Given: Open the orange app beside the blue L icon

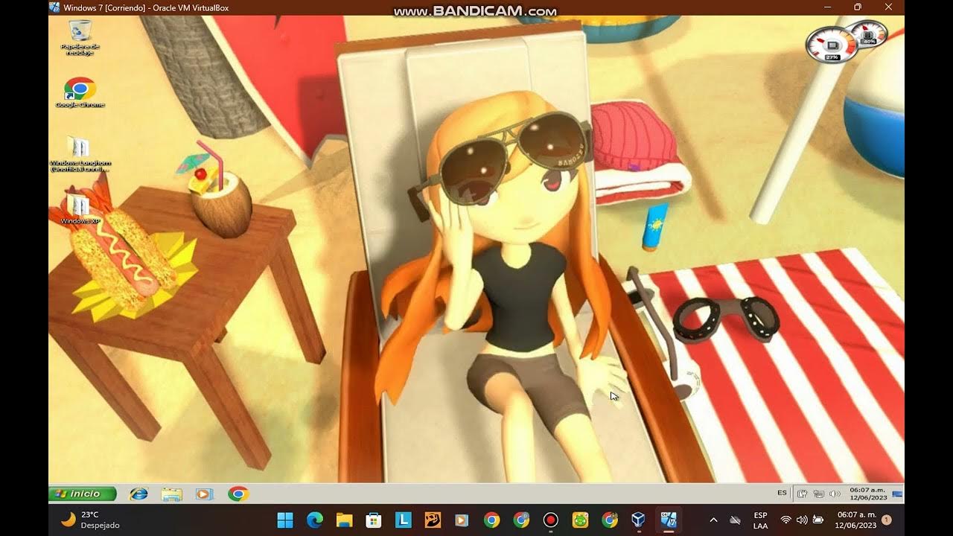Looking at the screenshot, I should coord(433,520).
